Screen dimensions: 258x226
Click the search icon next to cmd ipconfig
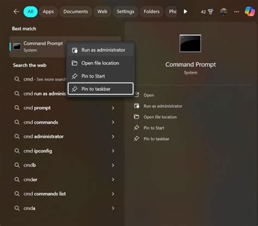(x=17, y=151)
